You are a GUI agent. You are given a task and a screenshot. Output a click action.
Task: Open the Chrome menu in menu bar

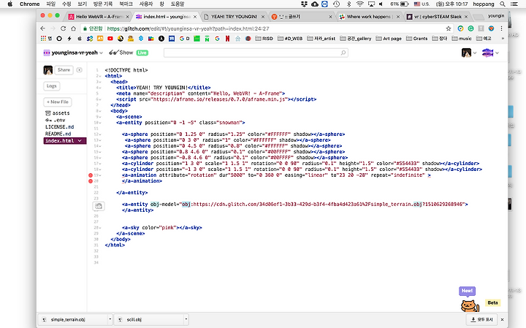tap(29, 4)
